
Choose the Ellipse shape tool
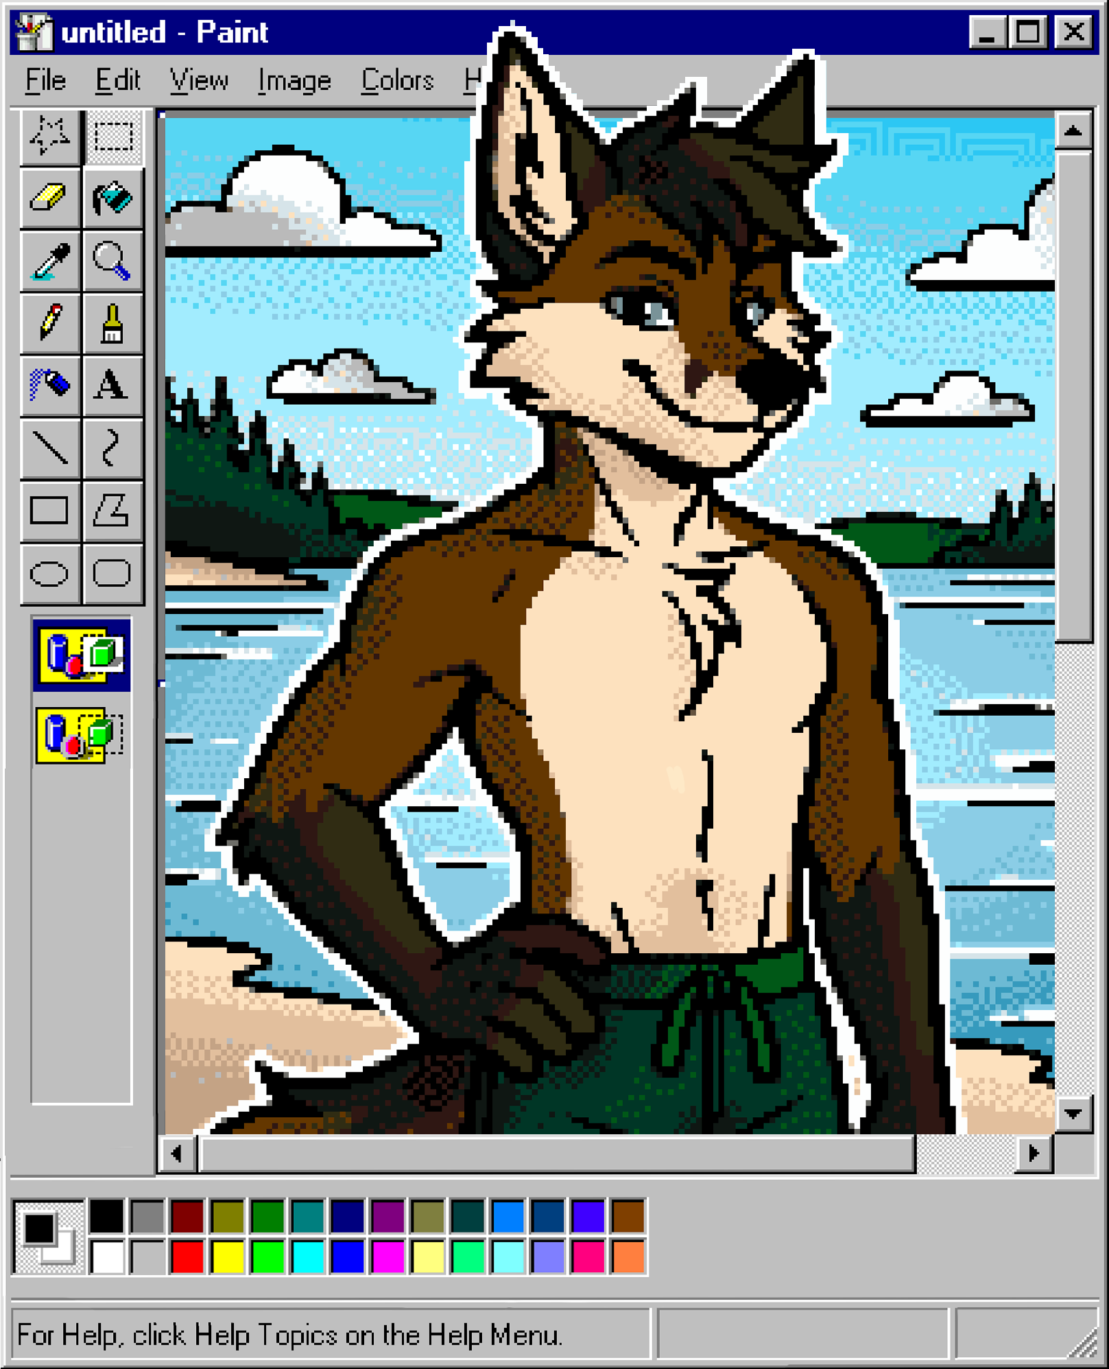pos(49,573)
